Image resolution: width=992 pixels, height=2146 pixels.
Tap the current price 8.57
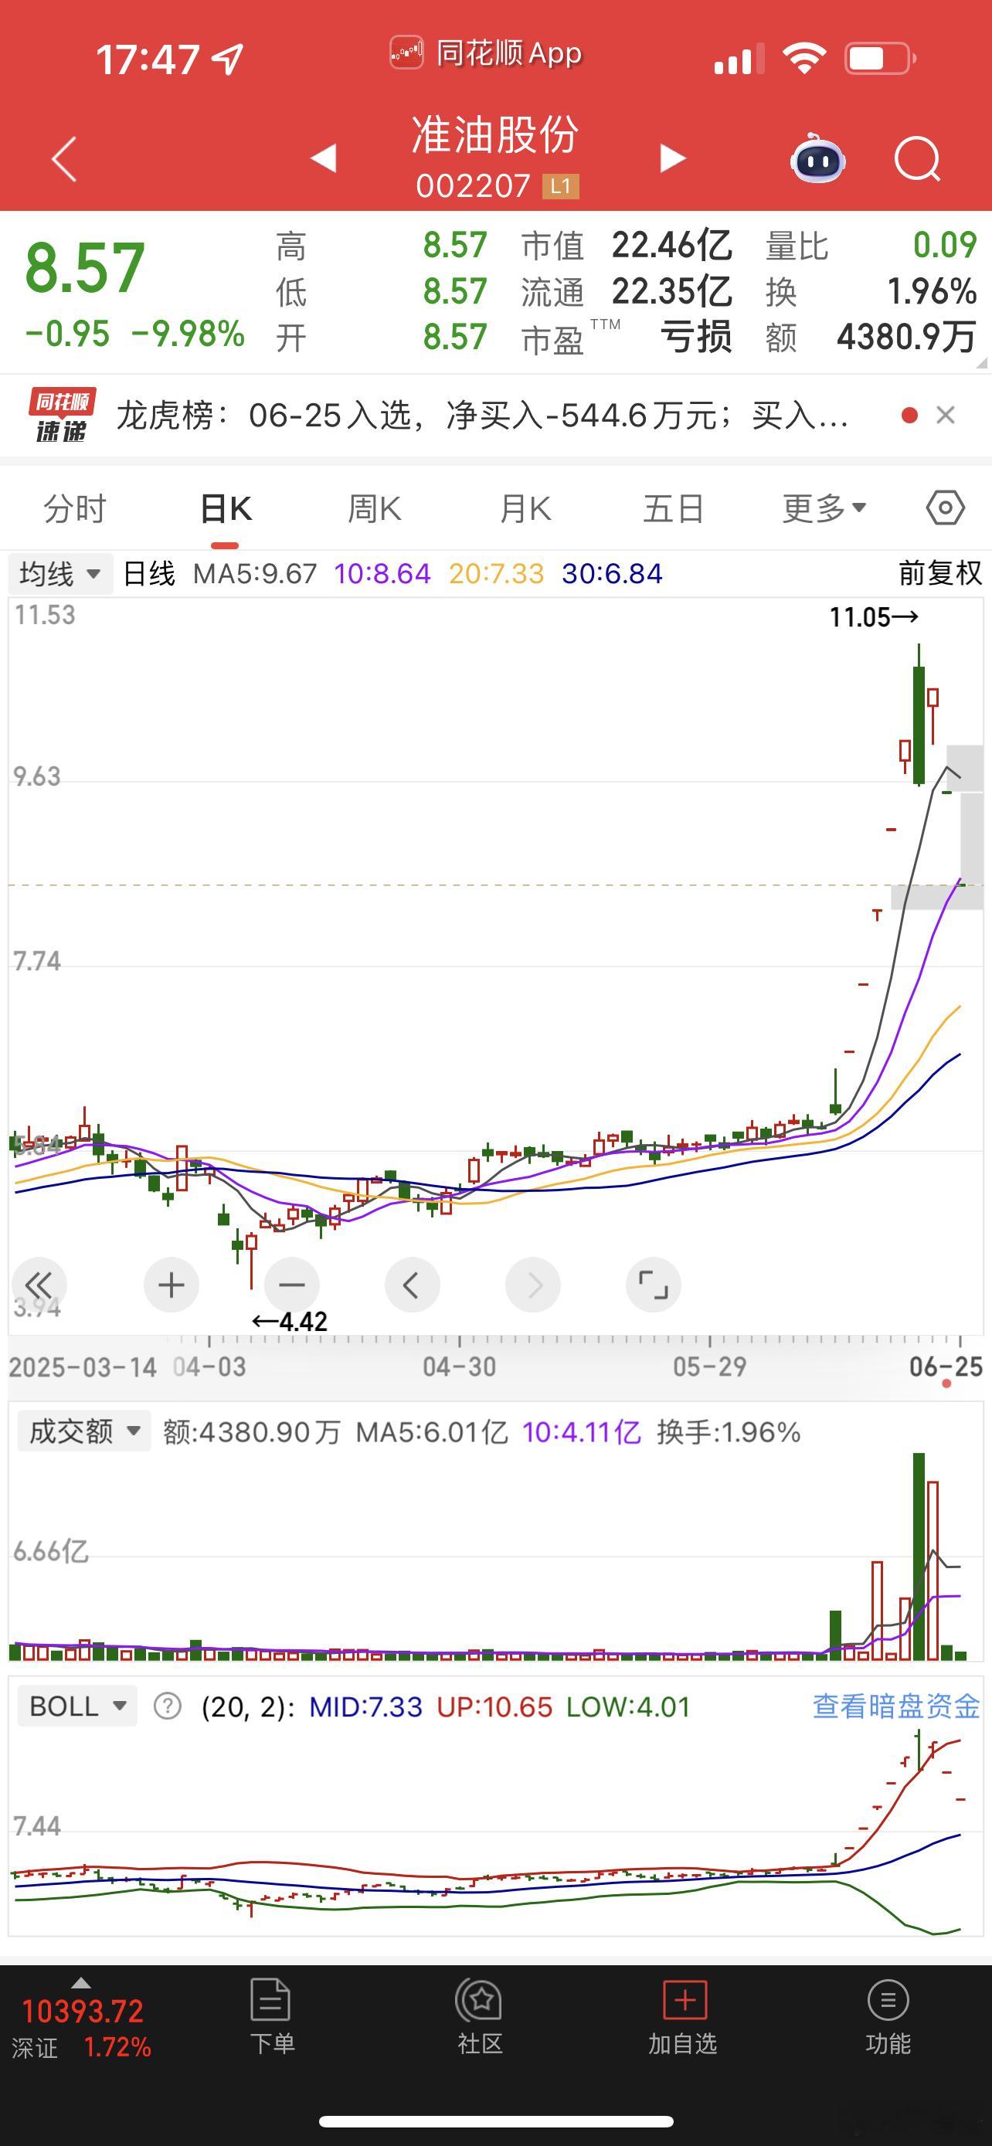[x=85, y=268]
